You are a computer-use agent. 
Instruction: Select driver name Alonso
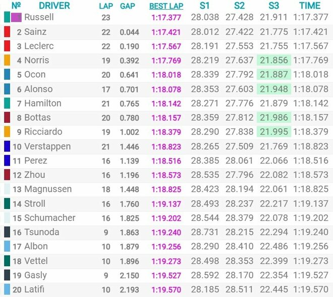[38, 89]
